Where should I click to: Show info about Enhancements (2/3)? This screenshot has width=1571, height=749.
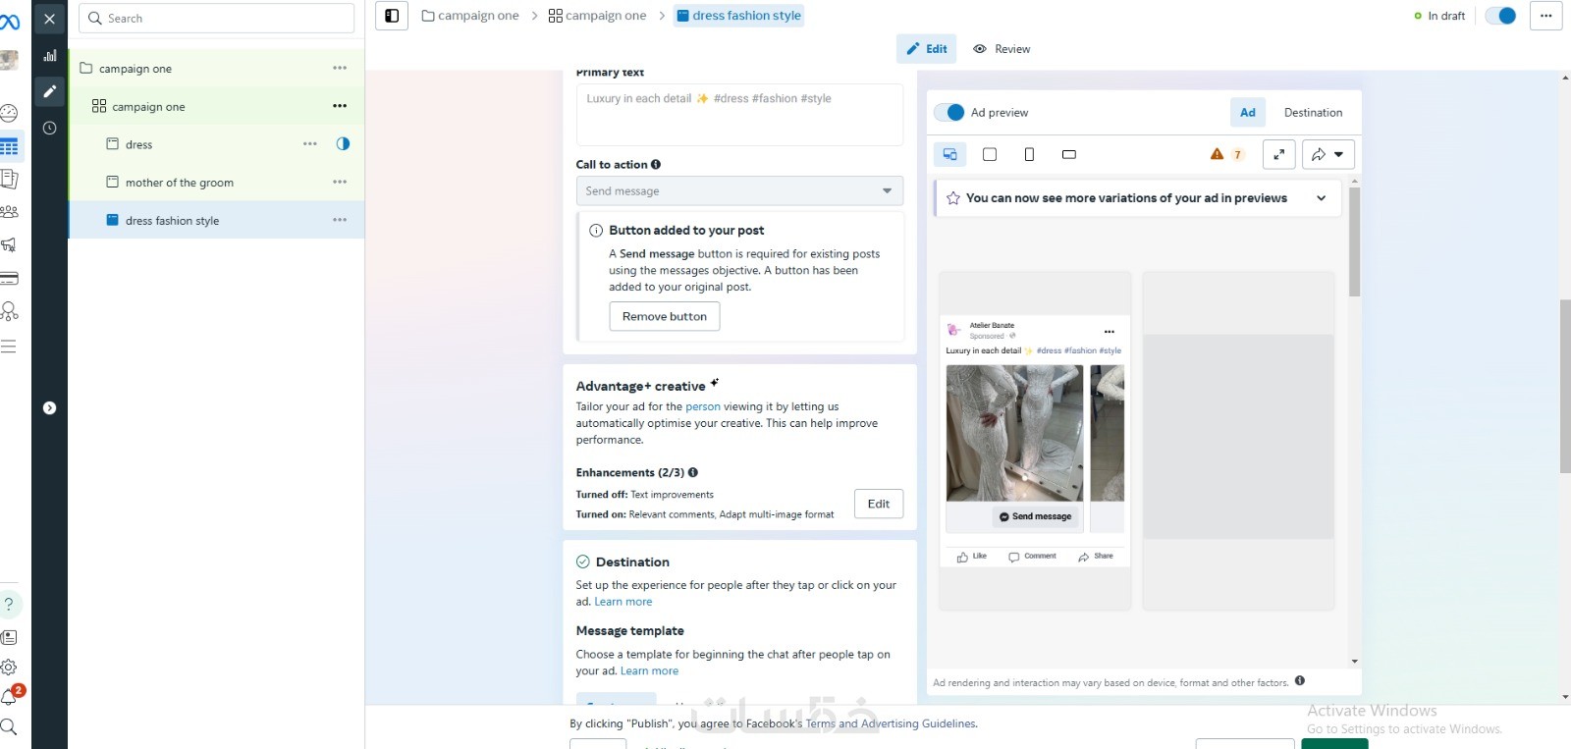[x=693, y=472]
